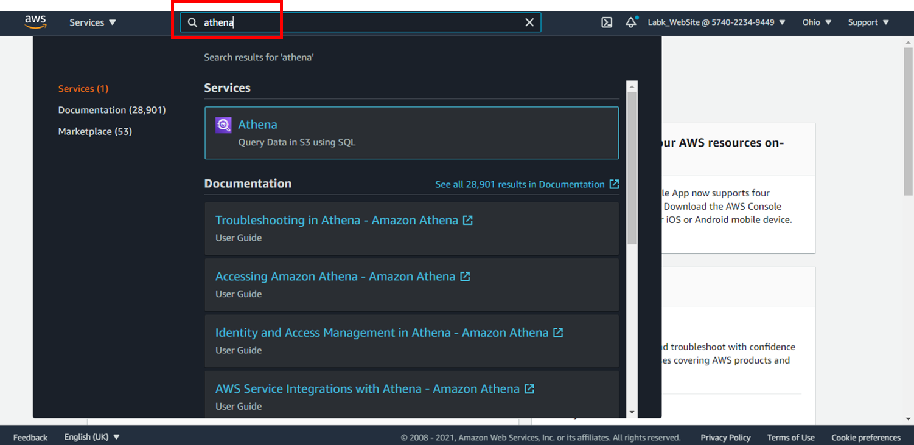
Task: Open the Ohio region selector
Action: click(x=817, y=22)
